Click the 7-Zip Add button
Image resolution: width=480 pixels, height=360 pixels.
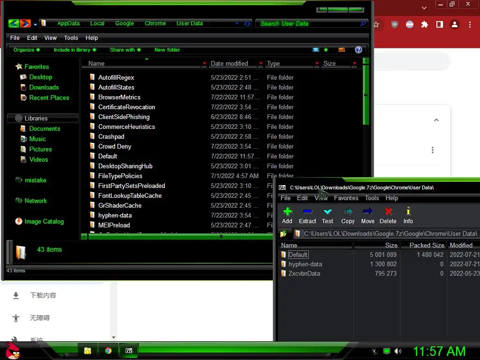pyautogui.click(x=287, y=216)
